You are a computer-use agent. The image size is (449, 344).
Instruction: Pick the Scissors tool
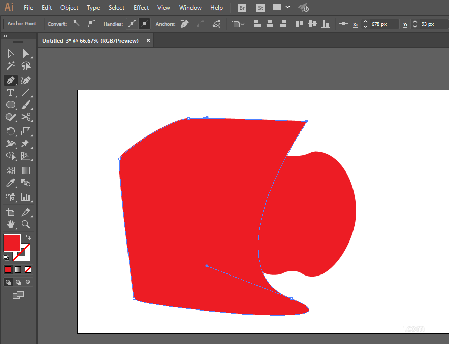26,117
